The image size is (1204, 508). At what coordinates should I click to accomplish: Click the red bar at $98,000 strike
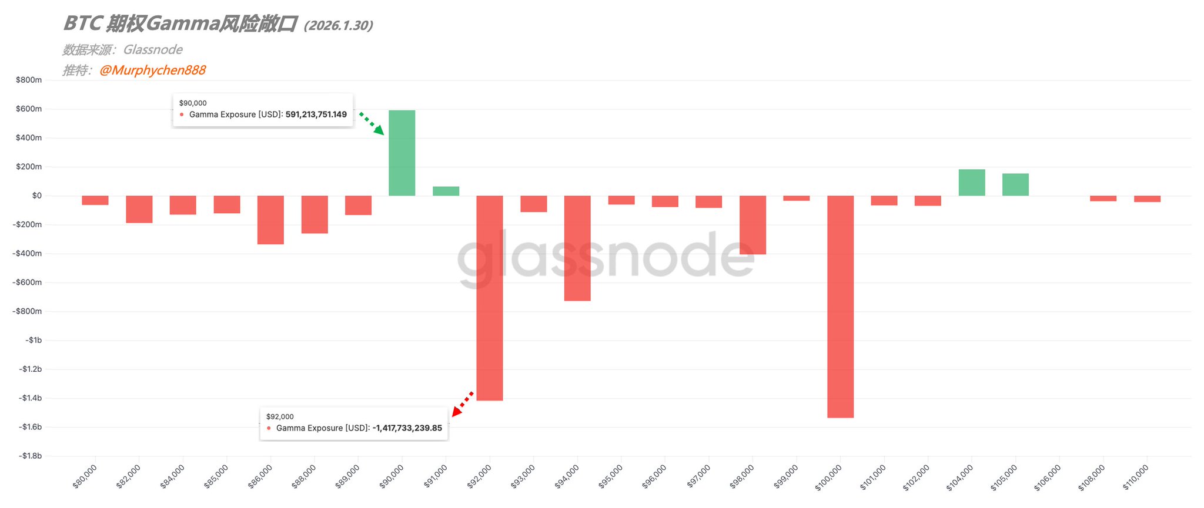click(x=752, y=224)
